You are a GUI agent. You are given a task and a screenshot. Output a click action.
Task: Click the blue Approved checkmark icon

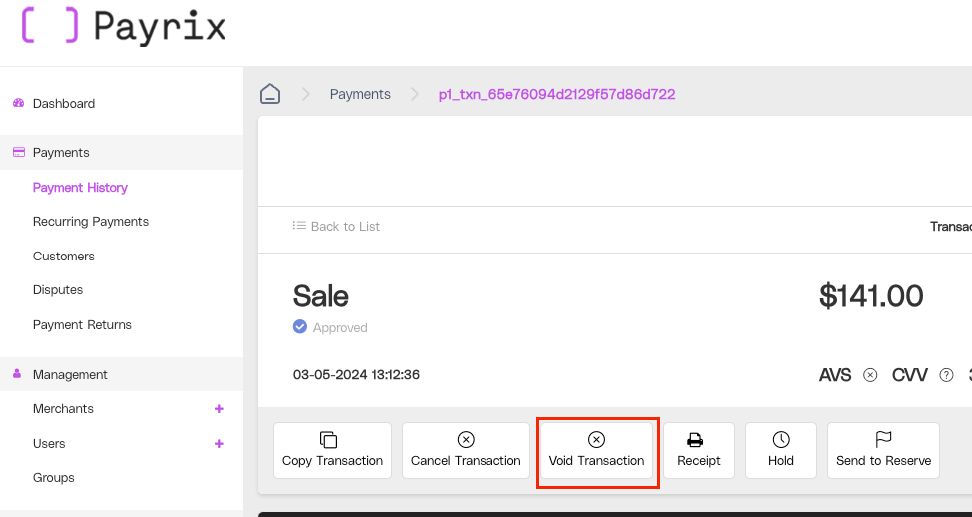click(x=300, y=327)
